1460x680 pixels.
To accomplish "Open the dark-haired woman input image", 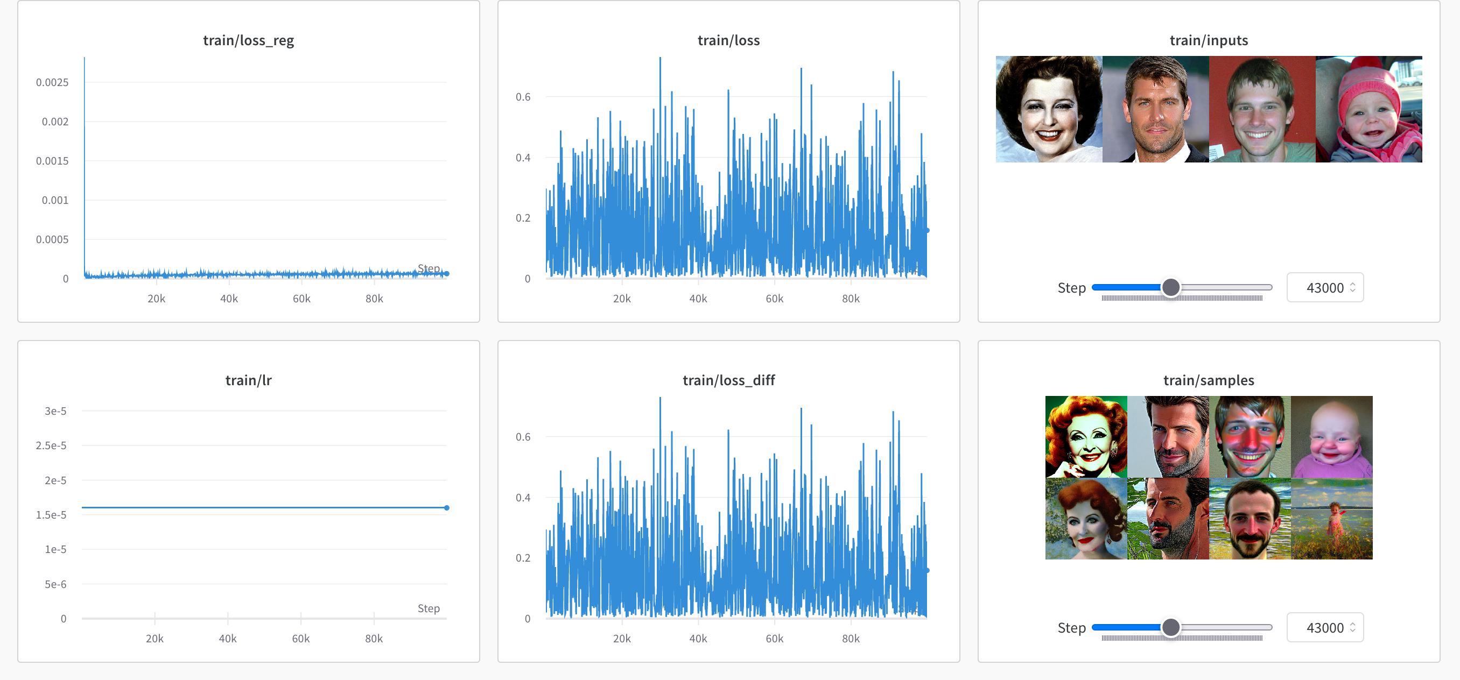I will (x=1049, y=109).
